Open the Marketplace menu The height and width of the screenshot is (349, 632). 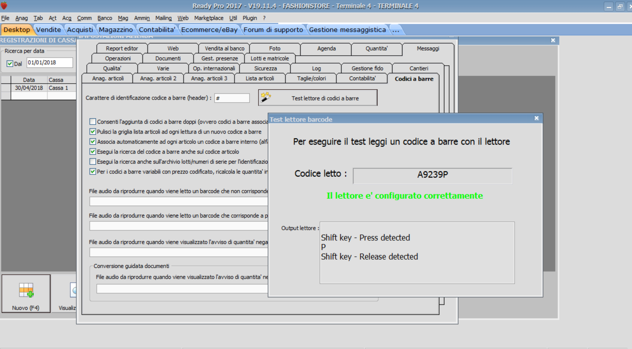click(x=209, y=18)
